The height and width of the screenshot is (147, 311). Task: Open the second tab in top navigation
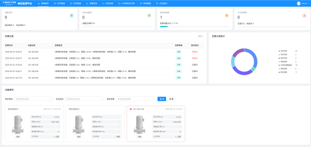tap(60, 3)
